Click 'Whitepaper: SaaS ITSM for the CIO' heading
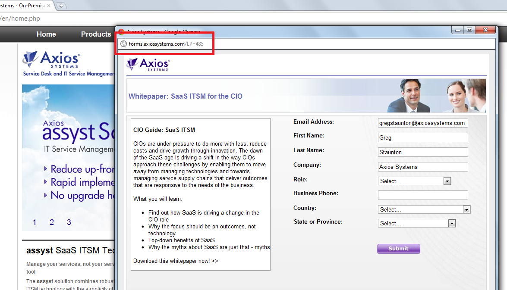Screen dimensions: 507x290 click(185, 96)
